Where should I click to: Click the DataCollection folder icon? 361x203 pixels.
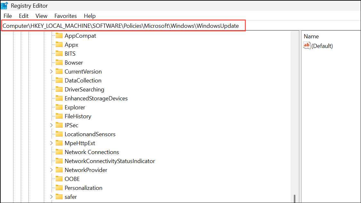(59, 81)
